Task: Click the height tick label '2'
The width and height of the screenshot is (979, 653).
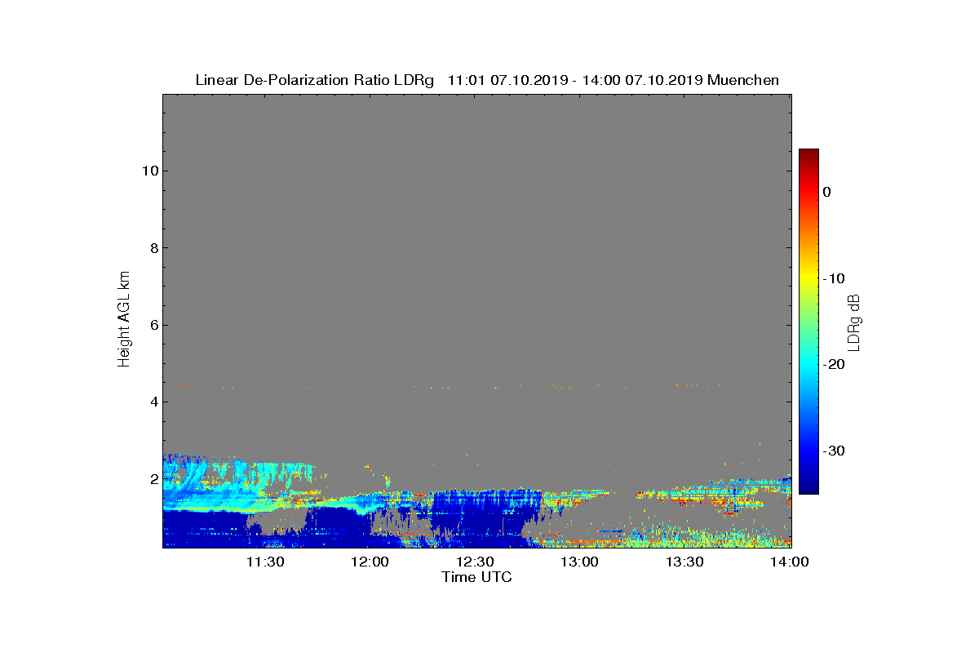Action: coord(153,478)
